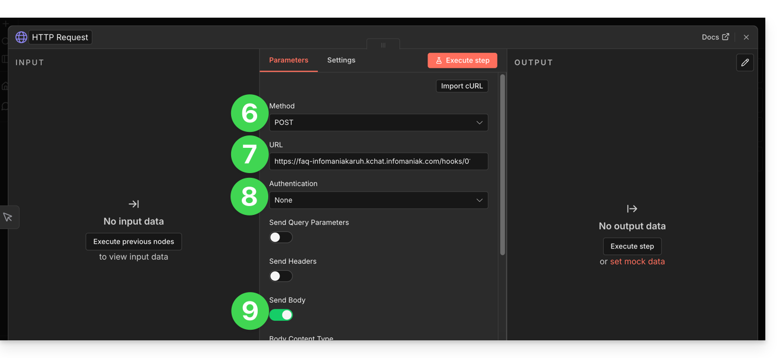Image resolution: width=783 pixels, height=358 pixels.
Task: Click the Import cURL button
Action: 462,86
